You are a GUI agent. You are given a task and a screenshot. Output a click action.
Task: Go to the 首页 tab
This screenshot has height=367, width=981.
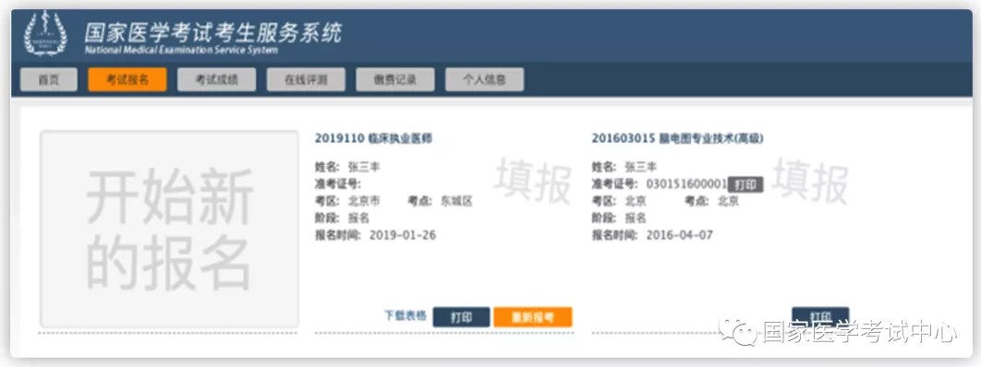pos(48,79)
